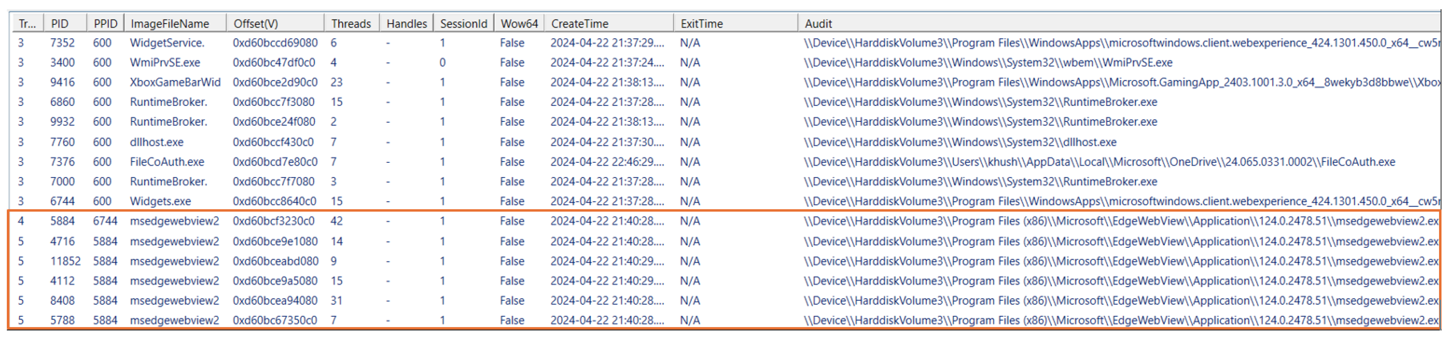Image resolution: width=1449 pixels, height=340 pixels.
Task: Click the Offset(V) column header
Action: [256, 24]
